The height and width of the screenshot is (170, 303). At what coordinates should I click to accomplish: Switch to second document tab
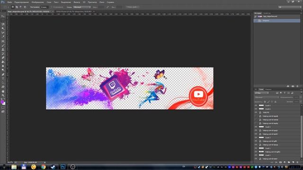74,11
